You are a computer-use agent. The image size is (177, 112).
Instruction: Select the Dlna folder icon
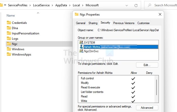[9, 28]
